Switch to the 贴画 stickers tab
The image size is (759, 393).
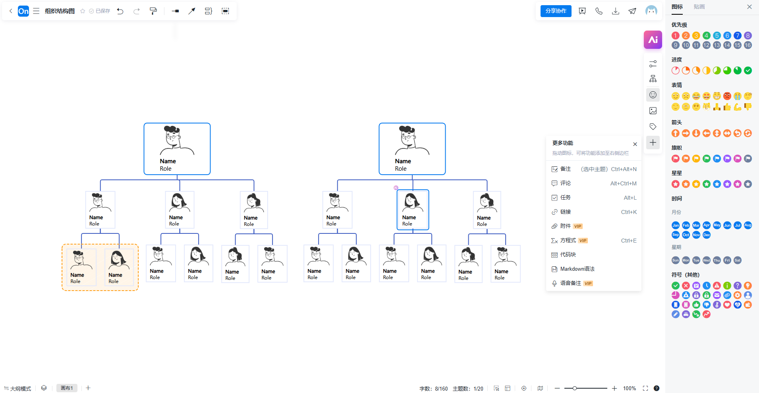699,7
